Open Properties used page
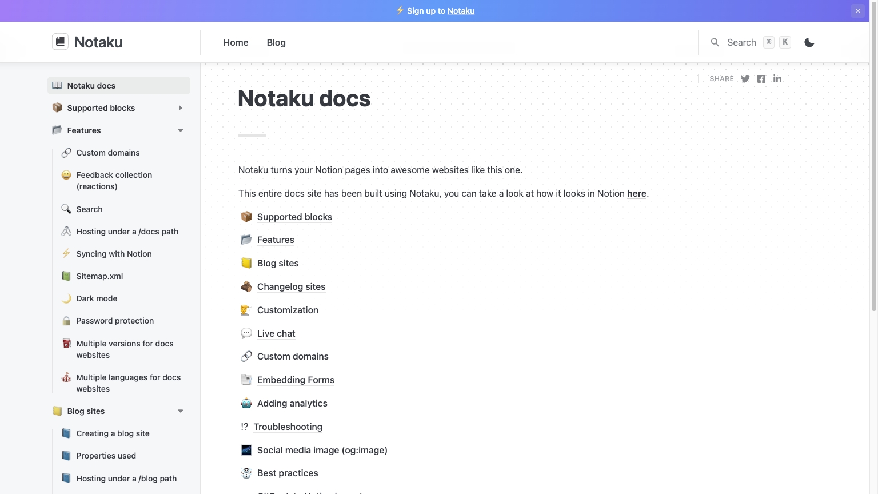The image size is (878, 494). point(106,456)
